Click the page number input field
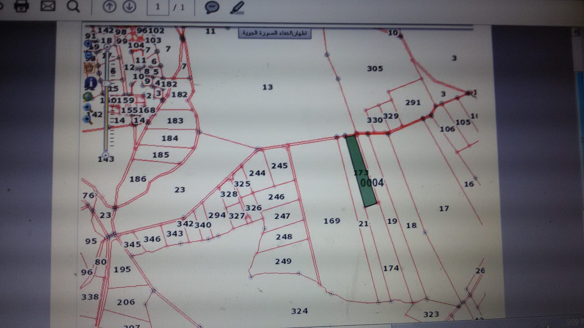This screenshot has height=328, width=584. pos(158,7)
